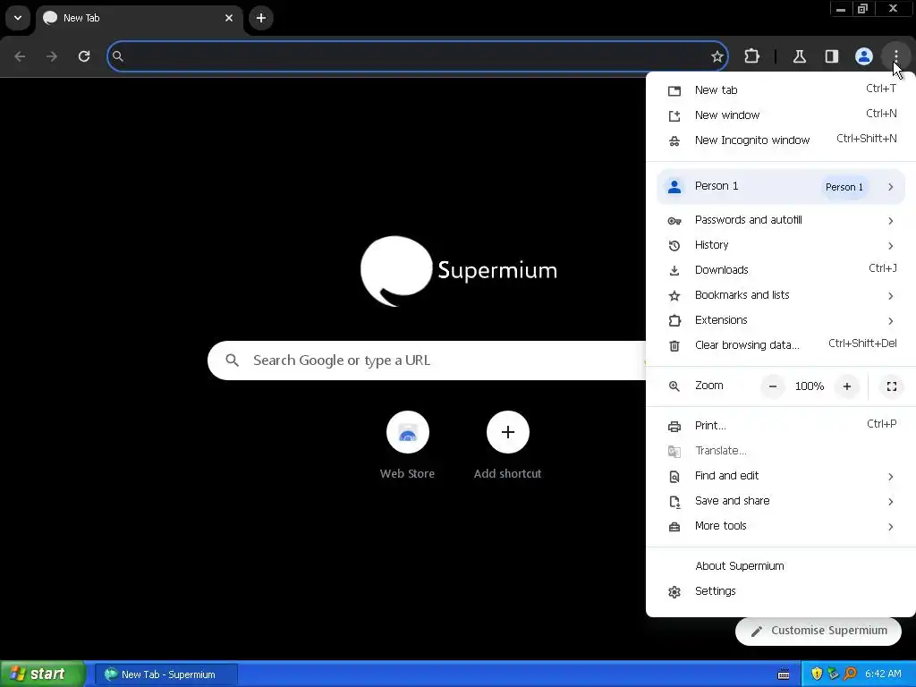Click the Add shortcut tile
This screenshot has width=916, height=687.
click(x=508, y=446)
